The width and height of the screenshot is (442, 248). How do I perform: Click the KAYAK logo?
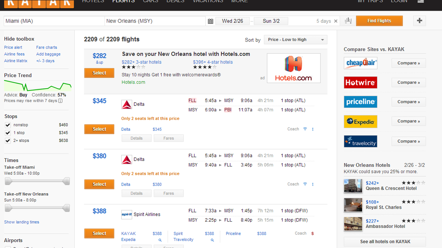[39, 3]
